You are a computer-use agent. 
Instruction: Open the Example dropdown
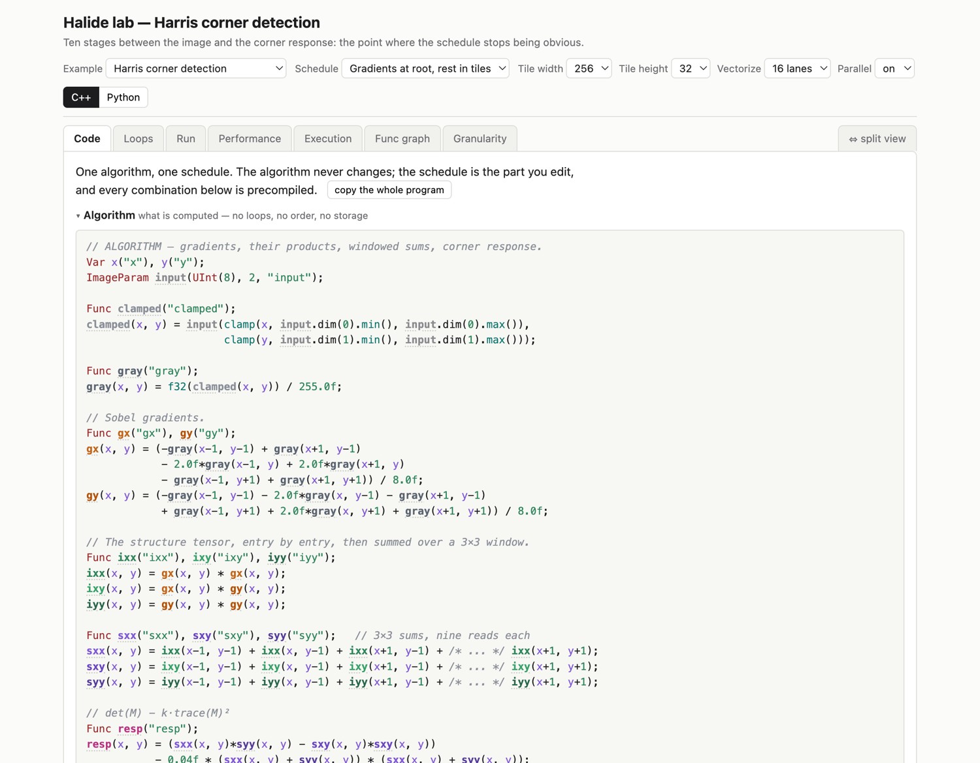(196, 69)
